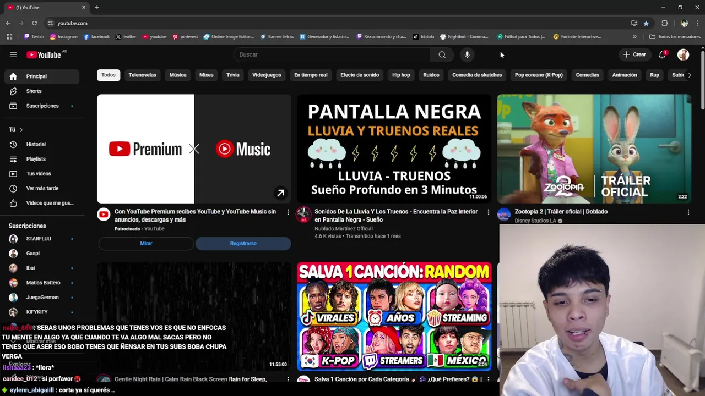Open the browser apps grid icon
Screen dimensions: 705x396
(9, 37)
